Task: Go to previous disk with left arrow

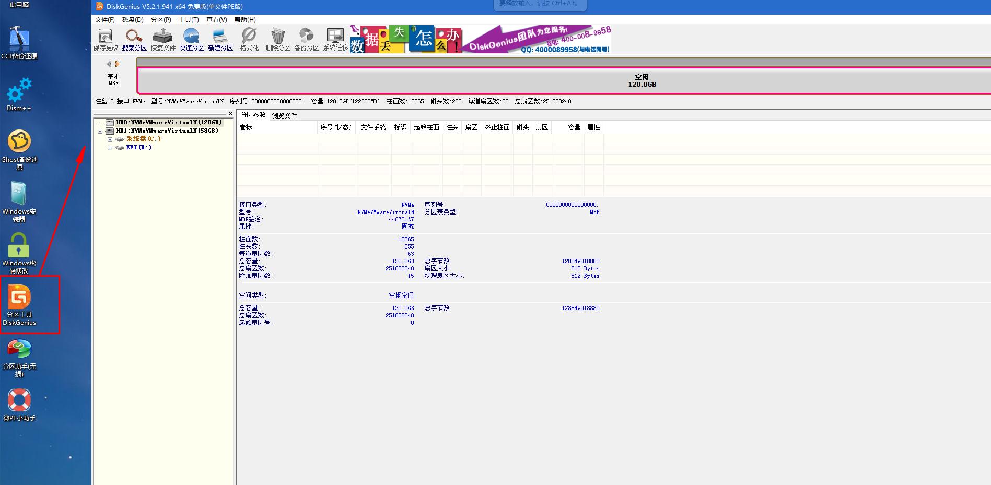Action: 109,64
